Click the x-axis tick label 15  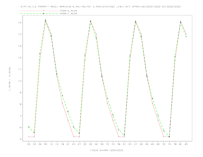57,144
